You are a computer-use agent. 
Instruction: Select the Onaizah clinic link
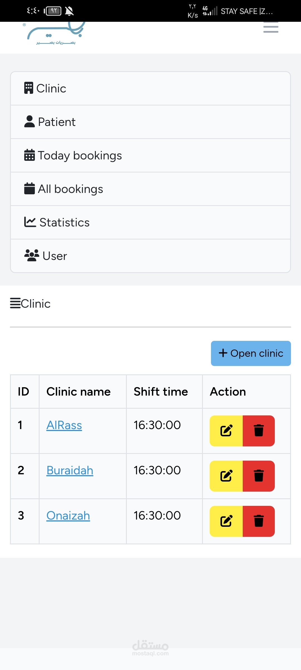68,516
